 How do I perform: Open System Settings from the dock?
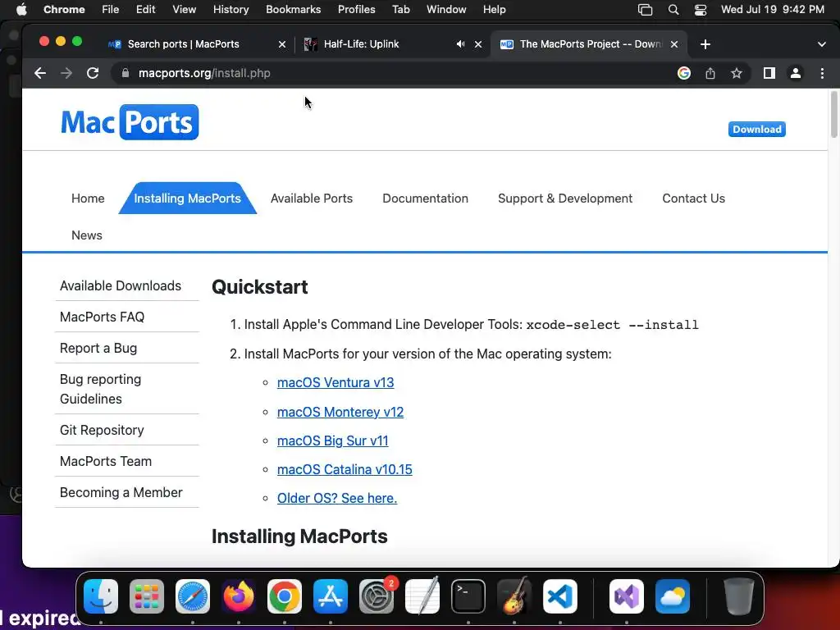click(377, 596)
